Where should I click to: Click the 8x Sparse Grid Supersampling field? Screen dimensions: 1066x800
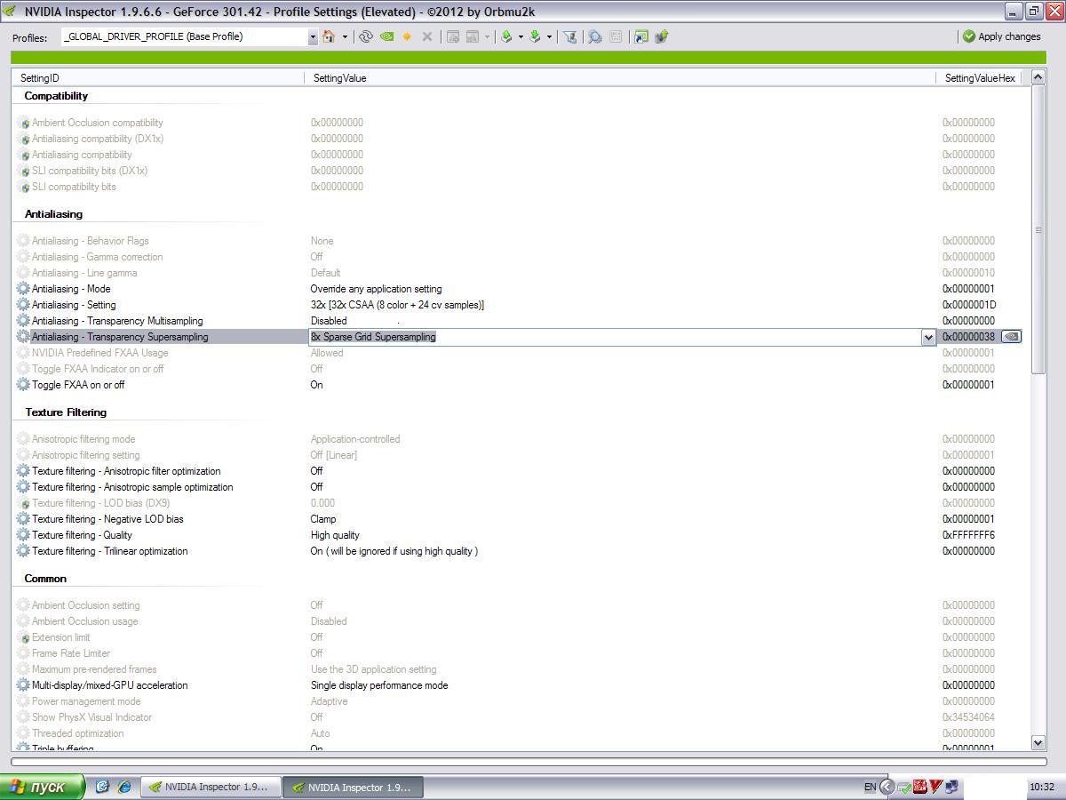pos(615,337)
